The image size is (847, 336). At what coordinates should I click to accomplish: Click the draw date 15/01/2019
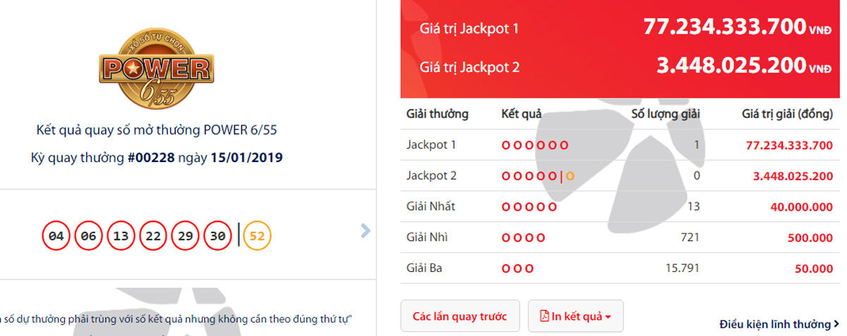[x=246, y=158]
